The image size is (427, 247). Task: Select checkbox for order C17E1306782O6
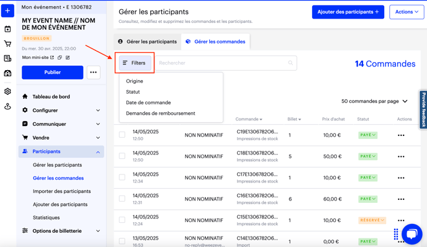click(x=122, y=177)
